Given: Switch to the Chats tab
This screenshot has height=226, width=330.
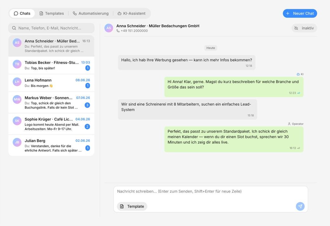Looking at the screenshot, I should click(22, 13).
